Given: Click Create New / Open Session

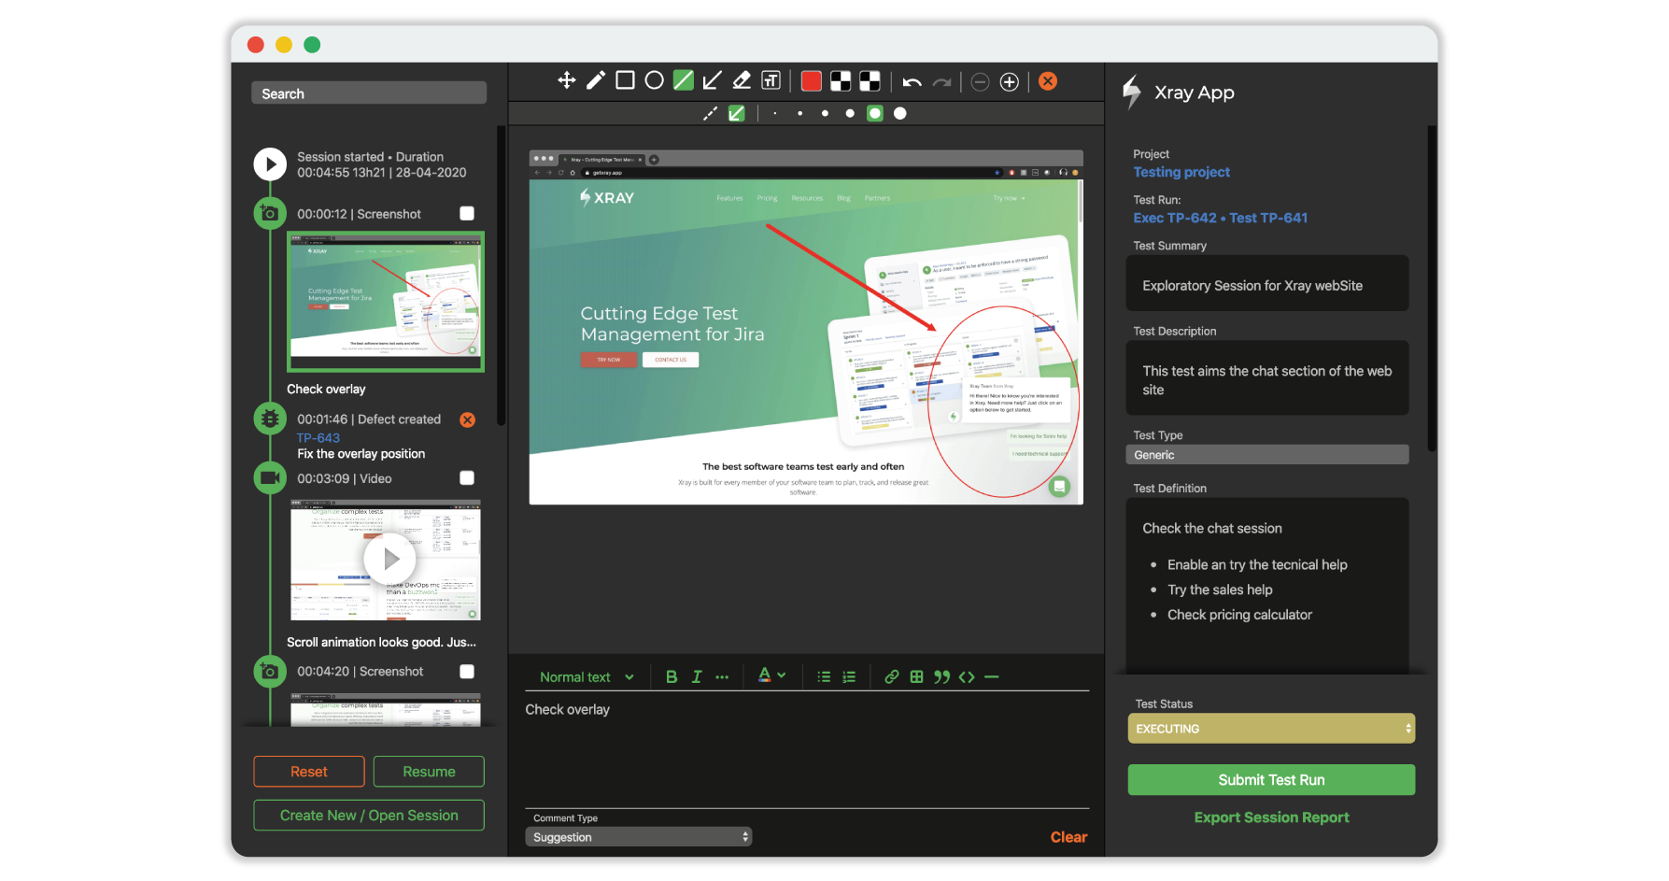Looking at the screenshot, I should point(369,815).
